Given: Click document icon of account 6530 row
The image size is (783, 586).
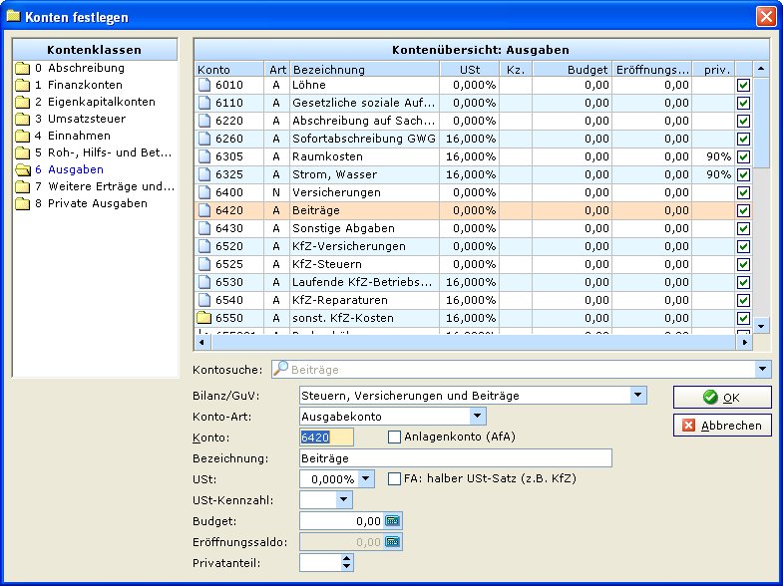Looking at the screenshot, I should (x=205, y=283).
